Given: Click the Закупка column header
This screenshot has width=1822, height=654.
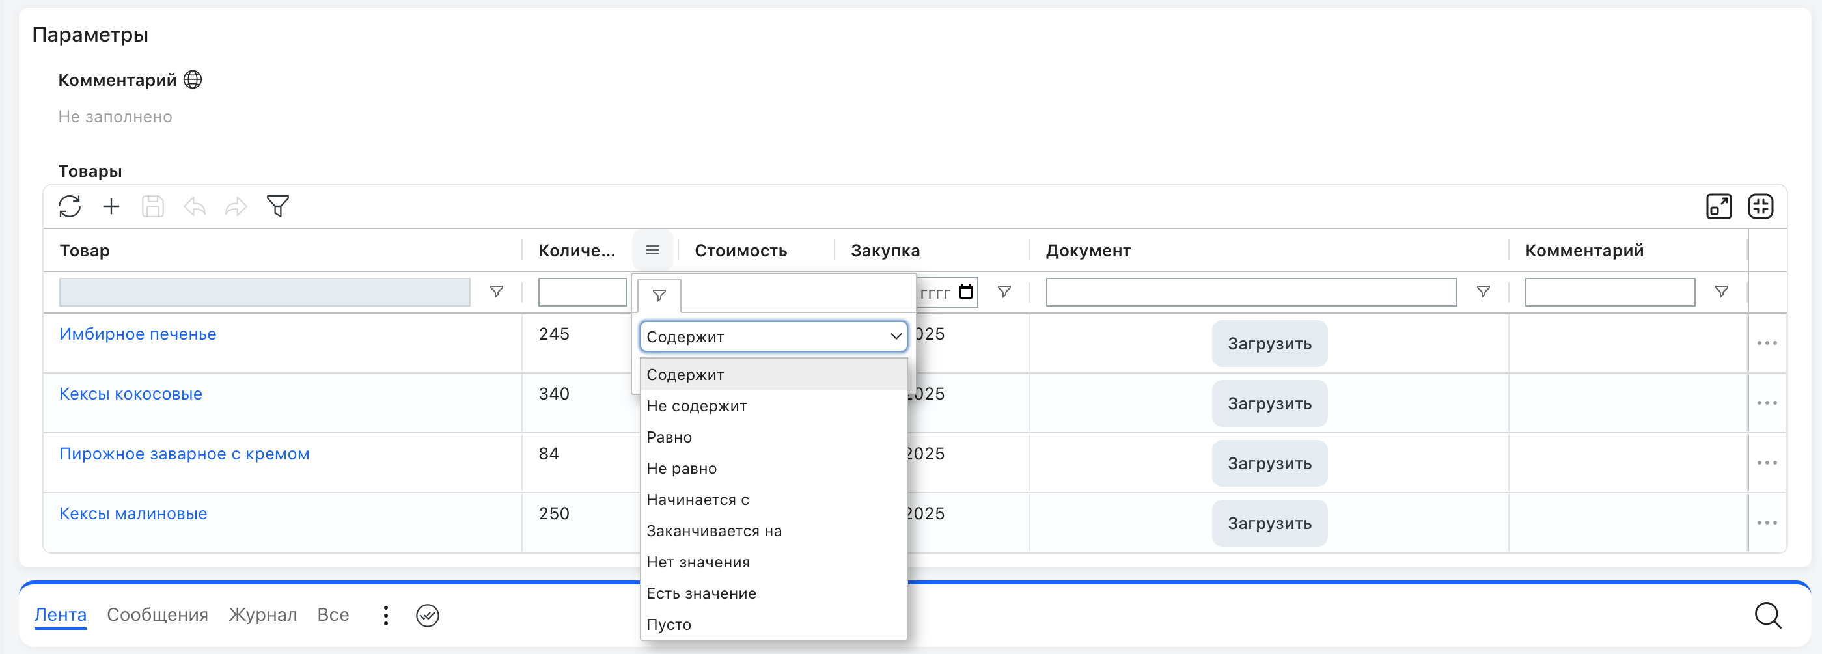Looking at the screenshot, I should pos(885,251).
